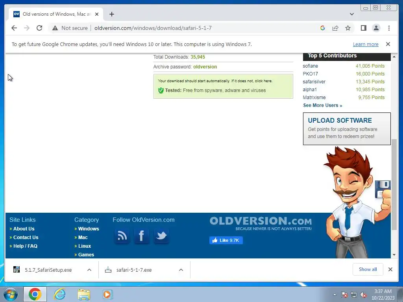Open OldVersion's Twitter page icon
Viewport: 403px width, 302px height.
[161, 236]
